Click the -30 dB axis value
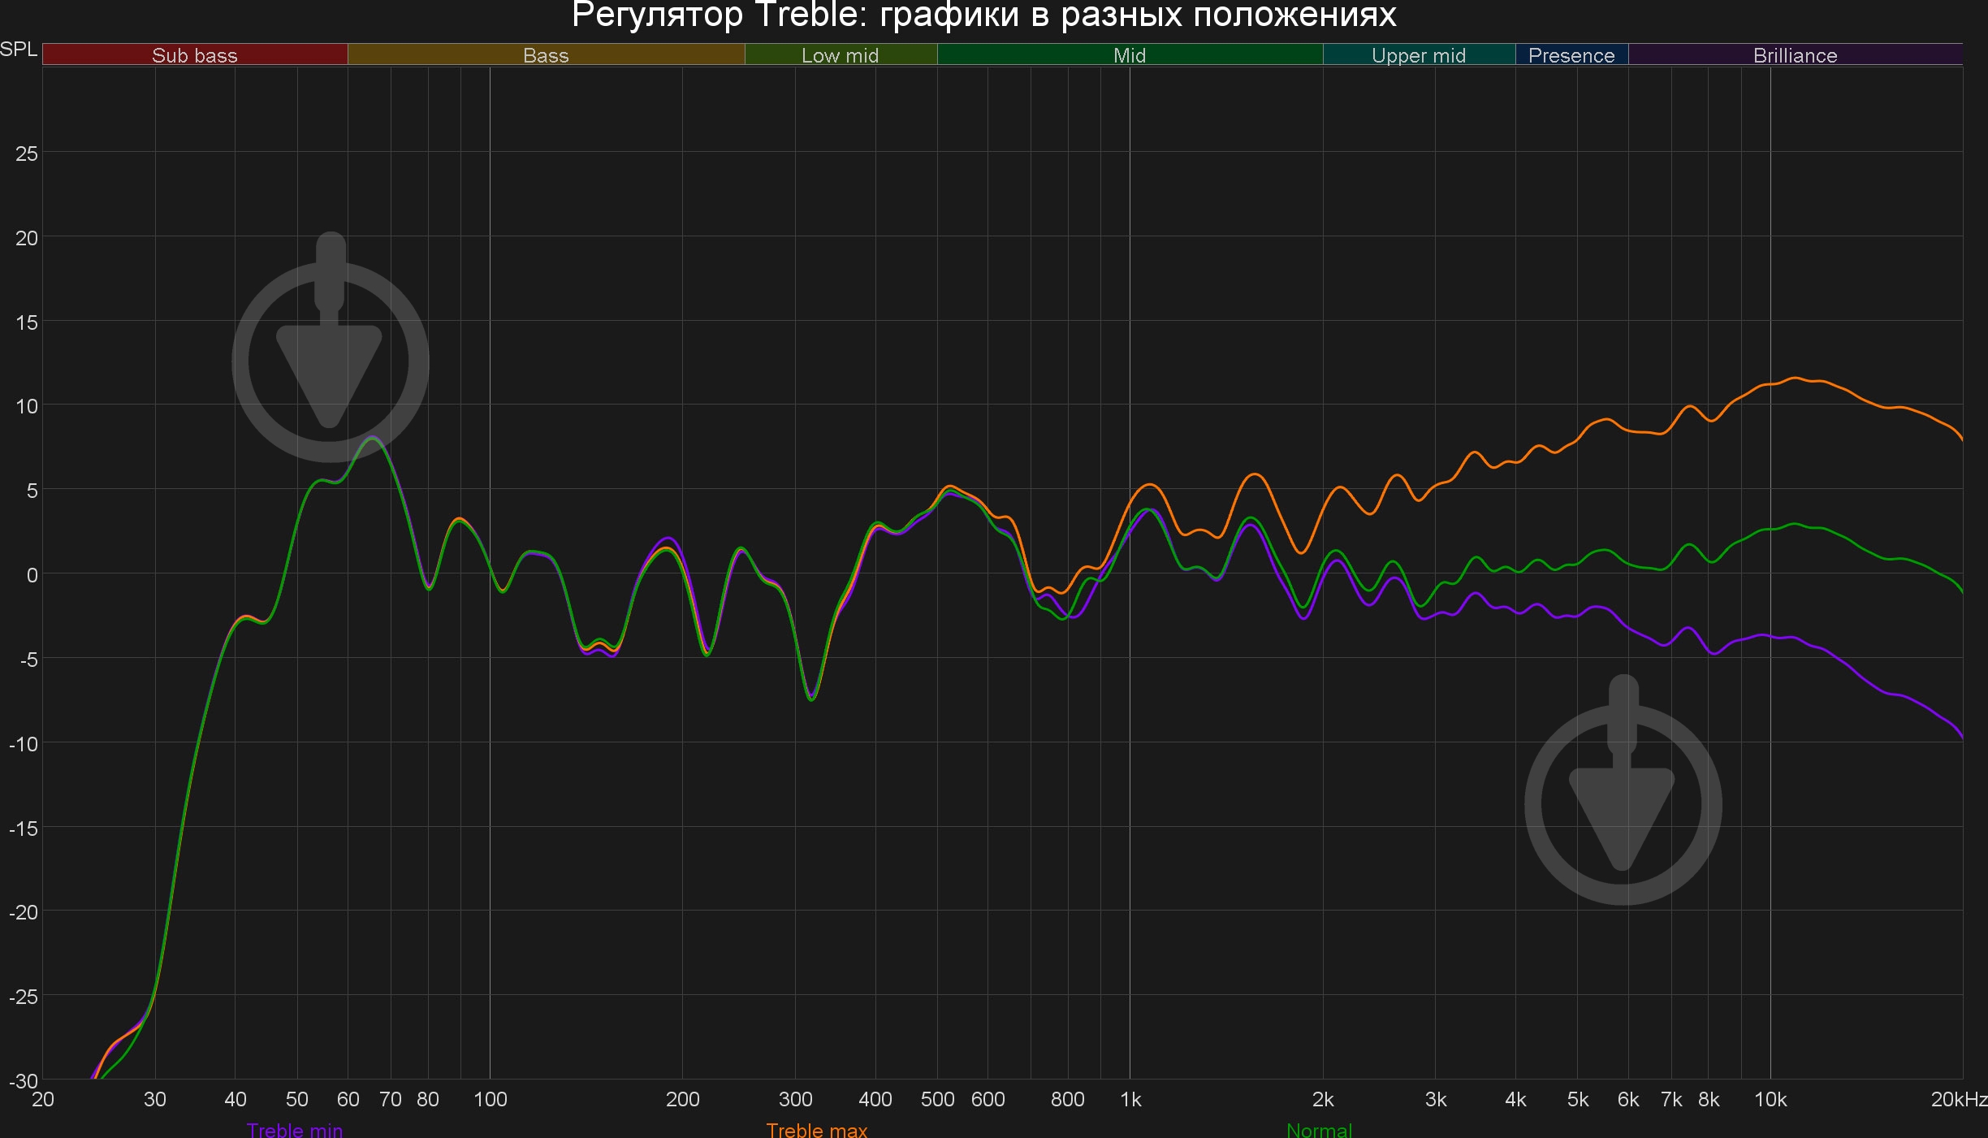Screen dimensions: 1988x1138 pyautogui.click(x=24, y=1081)
